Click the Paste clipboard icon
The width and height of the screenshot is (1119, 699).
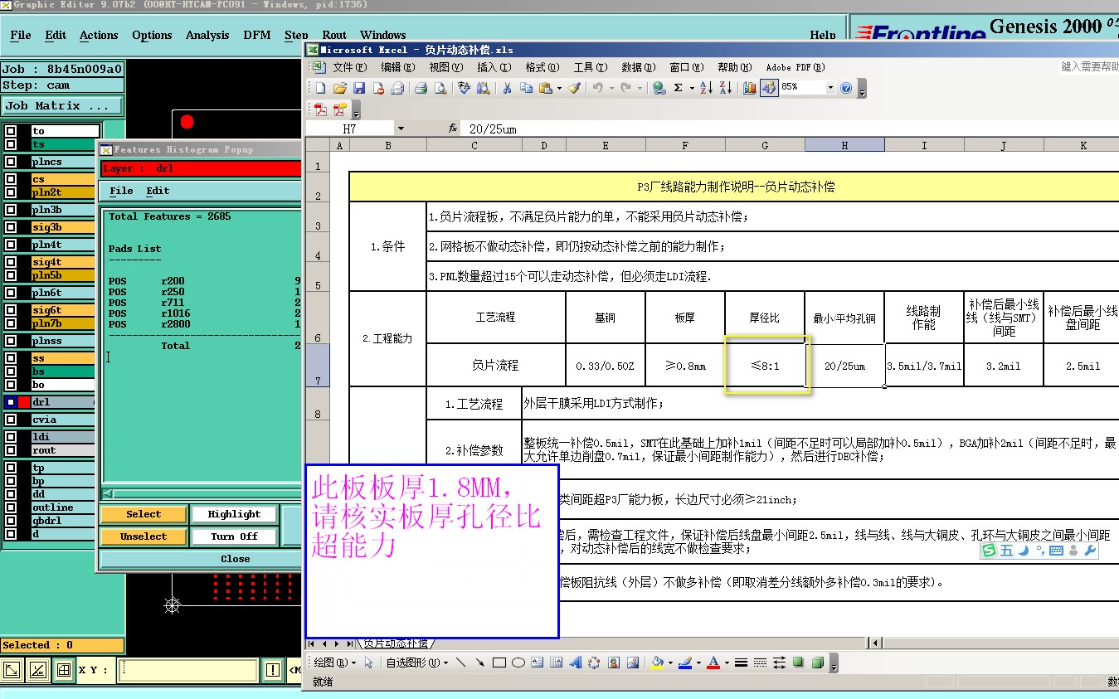(545, 88)
